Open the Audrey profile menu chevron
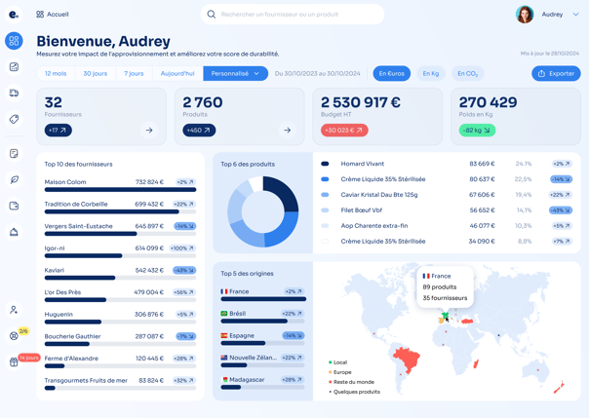Screen dimensions: 589x418 575,15
